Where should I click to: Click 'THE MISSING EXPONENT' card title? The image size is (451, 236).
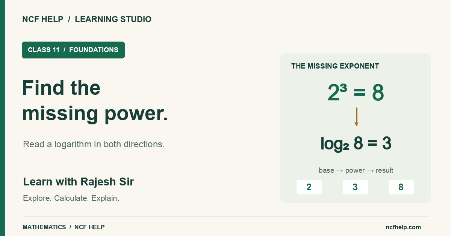point(335,66)
